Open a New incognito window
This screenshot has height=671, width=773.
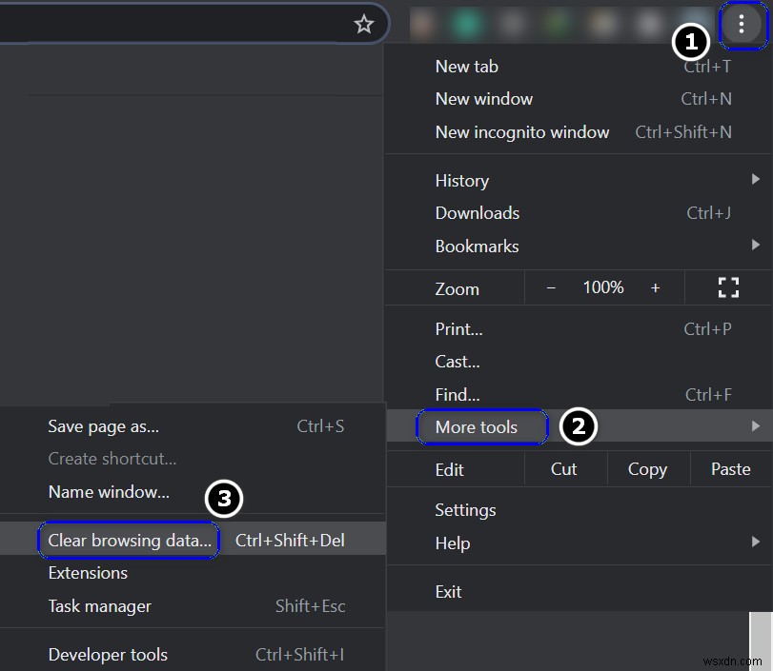[522, 132]
